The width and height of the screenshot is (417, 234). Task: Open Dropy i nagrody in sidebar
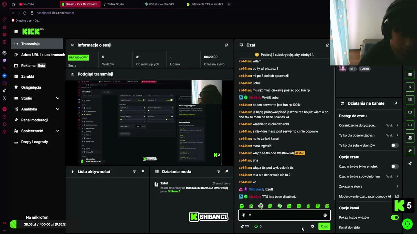37,142
